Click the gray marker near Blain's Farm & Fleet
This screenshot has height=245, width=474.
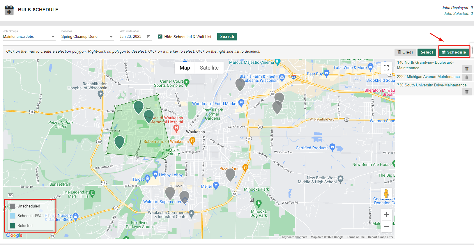[240, 84]
